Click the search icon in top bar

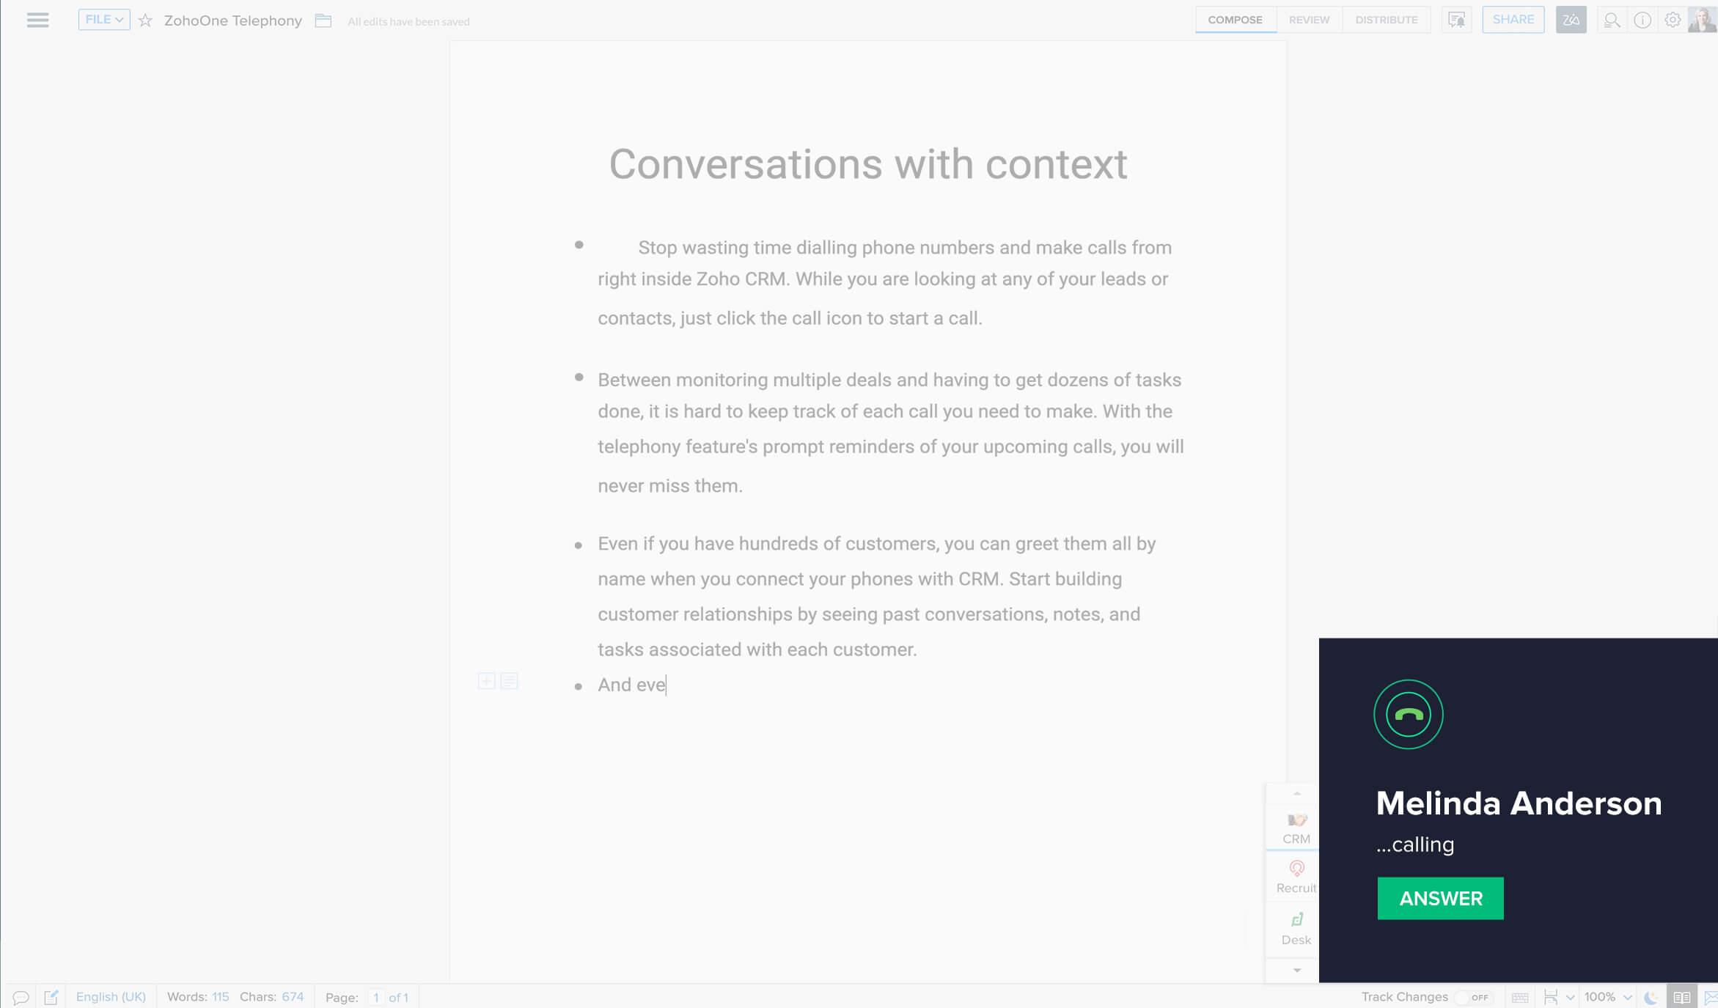pyautogui.click(x=1611, y=19)
